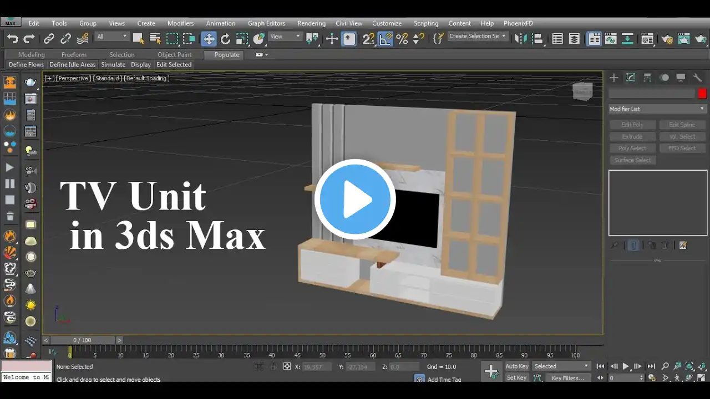Toggle Spinner Snap

(419, 39)
